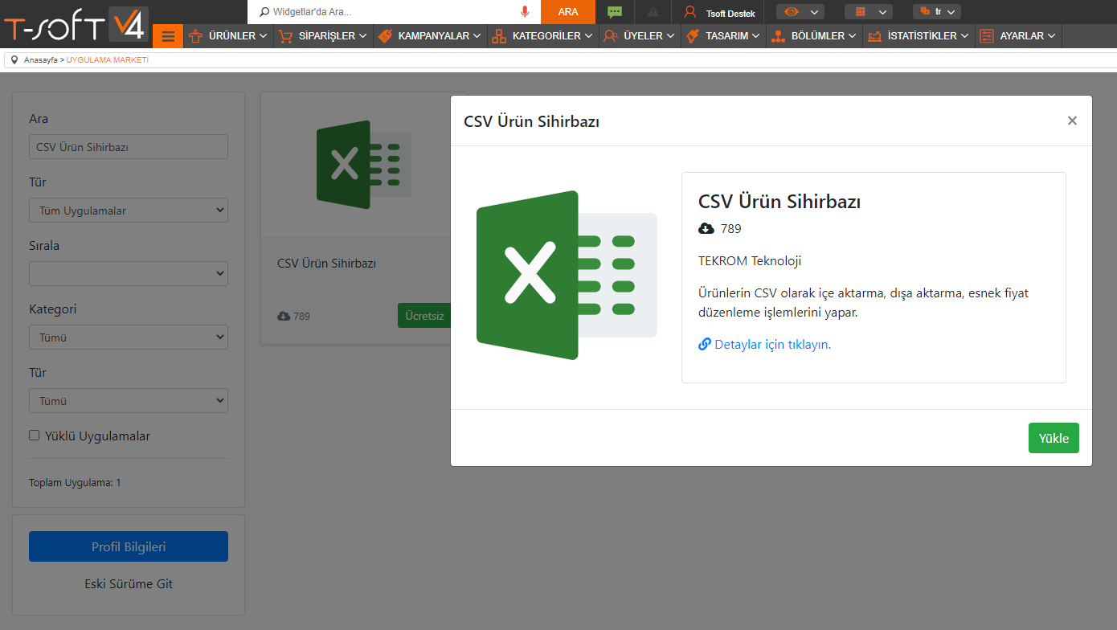This screenshot has height=630, width=1117.
Task: Open the Detaylar için tıklayın link
Action: 772,345
